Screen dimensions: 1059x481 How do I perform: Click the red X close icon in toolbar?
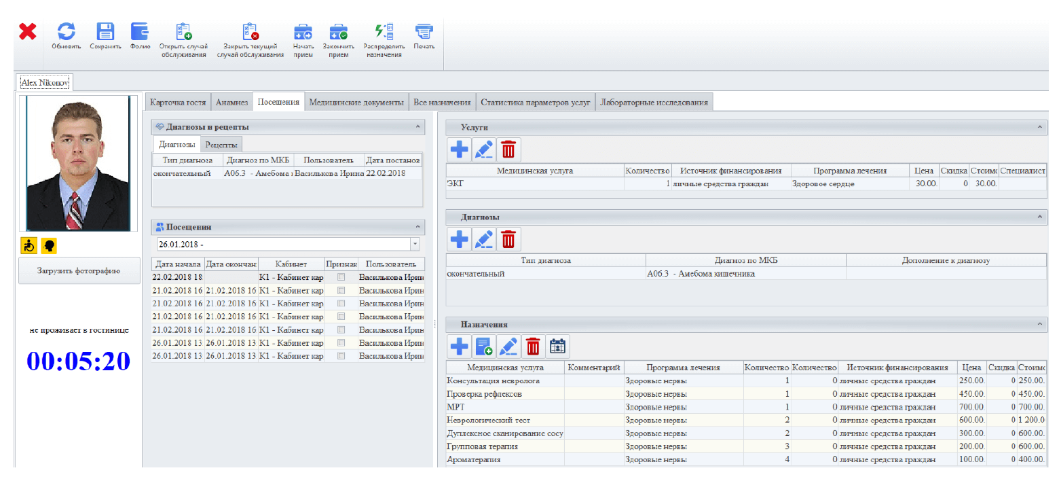click(27, 31)
